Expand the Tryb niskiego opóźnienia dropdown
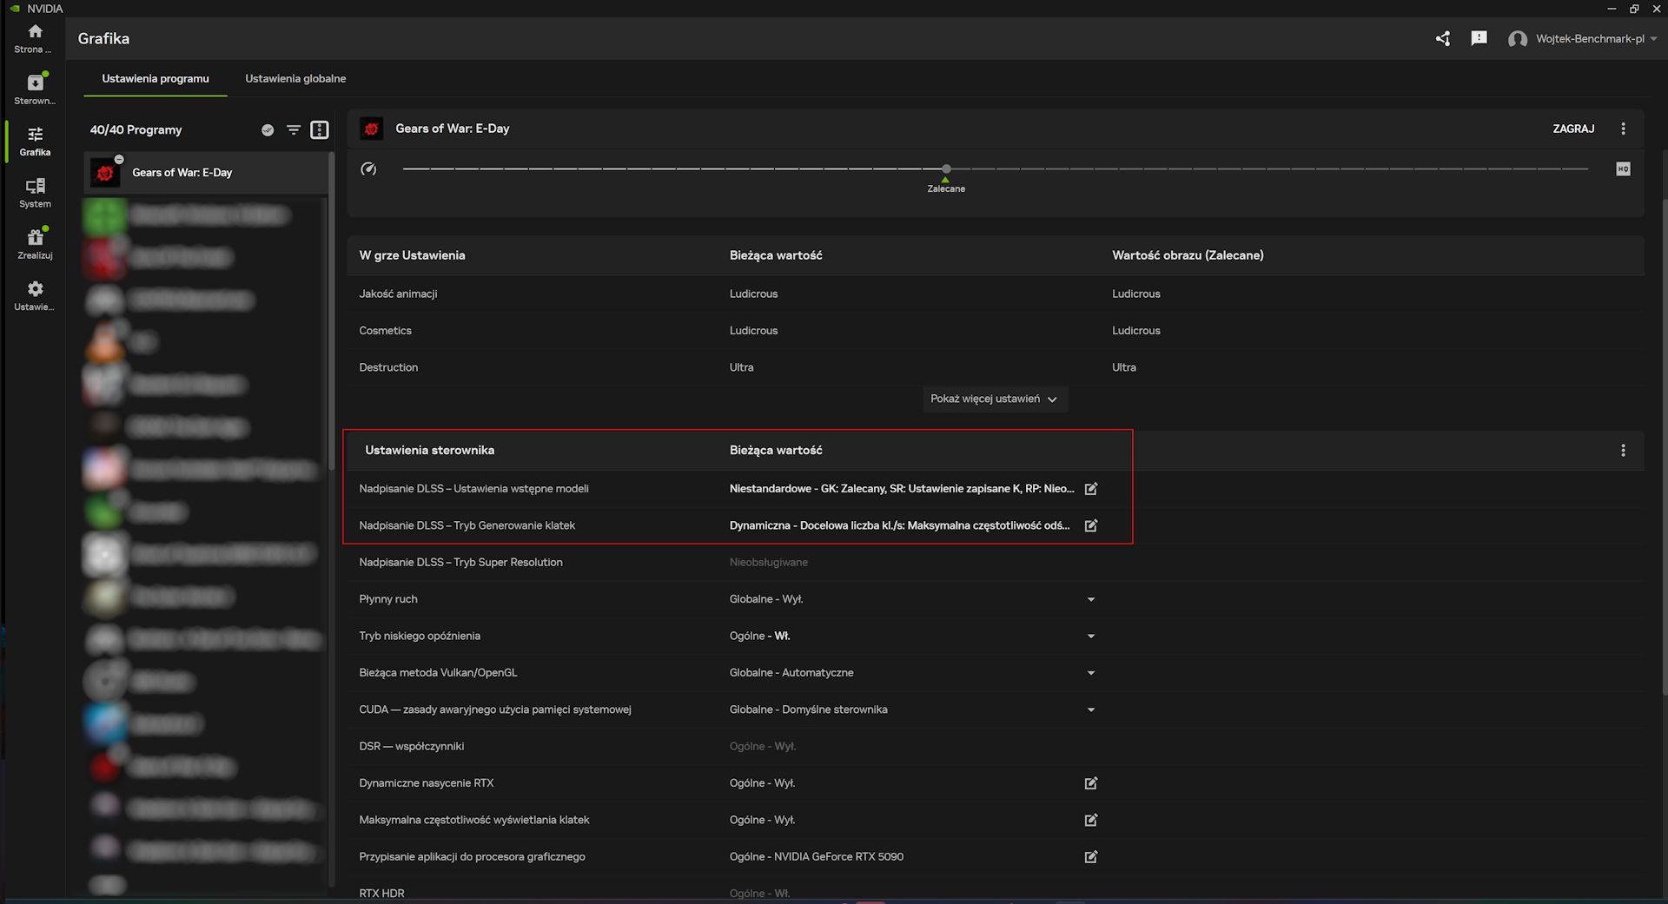The width and height of the screenshot is (1668, 904). tap(1091, 637)
